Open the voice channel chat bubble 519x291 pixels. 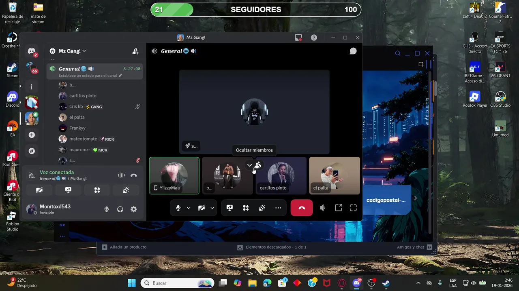[353, 51]
